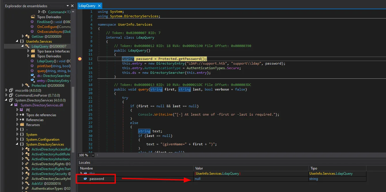Open the assembly explorer panel options arrow
This screenshot has width=386, height=192.
[x=67, y=6]
